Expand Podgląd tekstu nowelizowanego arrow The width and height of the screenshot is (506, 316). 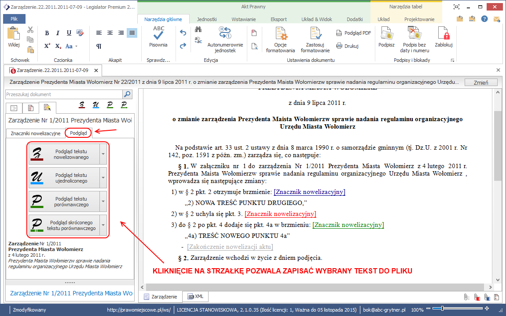click(x=103, y=154)
